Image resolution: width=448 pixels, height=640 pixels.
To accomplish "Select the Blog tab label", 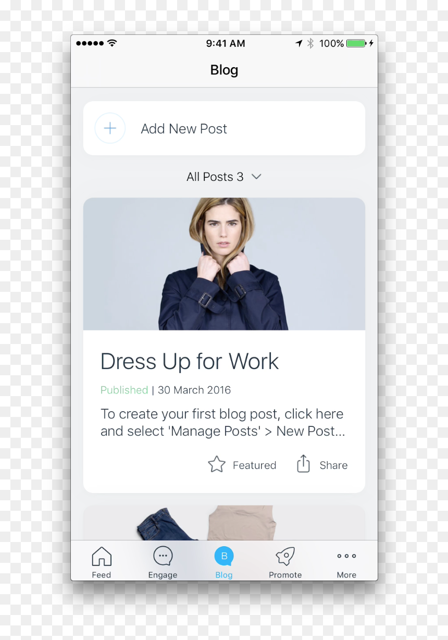I will 224,575.
